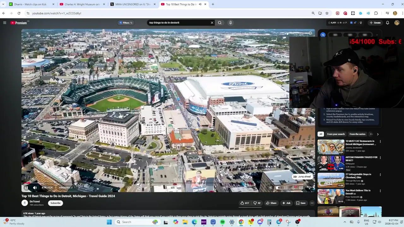Like the video (617 likes)
The image size is (404, 227).
(x=245, y=203)
